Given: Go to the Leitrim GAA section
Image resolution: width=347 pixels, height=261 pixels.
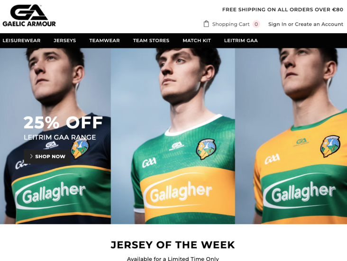Looking at the screenshot, I should (241, 40).
